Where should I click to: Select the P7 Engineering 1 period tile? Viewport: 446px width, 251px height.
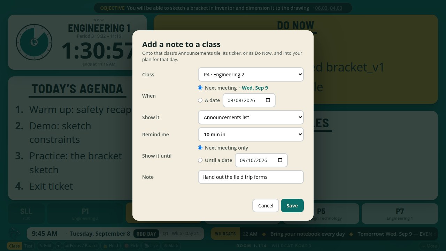[x=400, y=213]
